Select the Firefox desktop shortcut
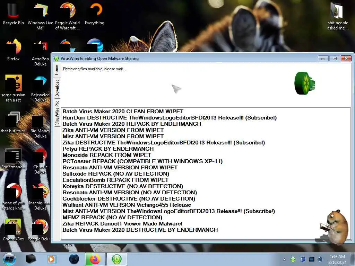 [14, 50]
